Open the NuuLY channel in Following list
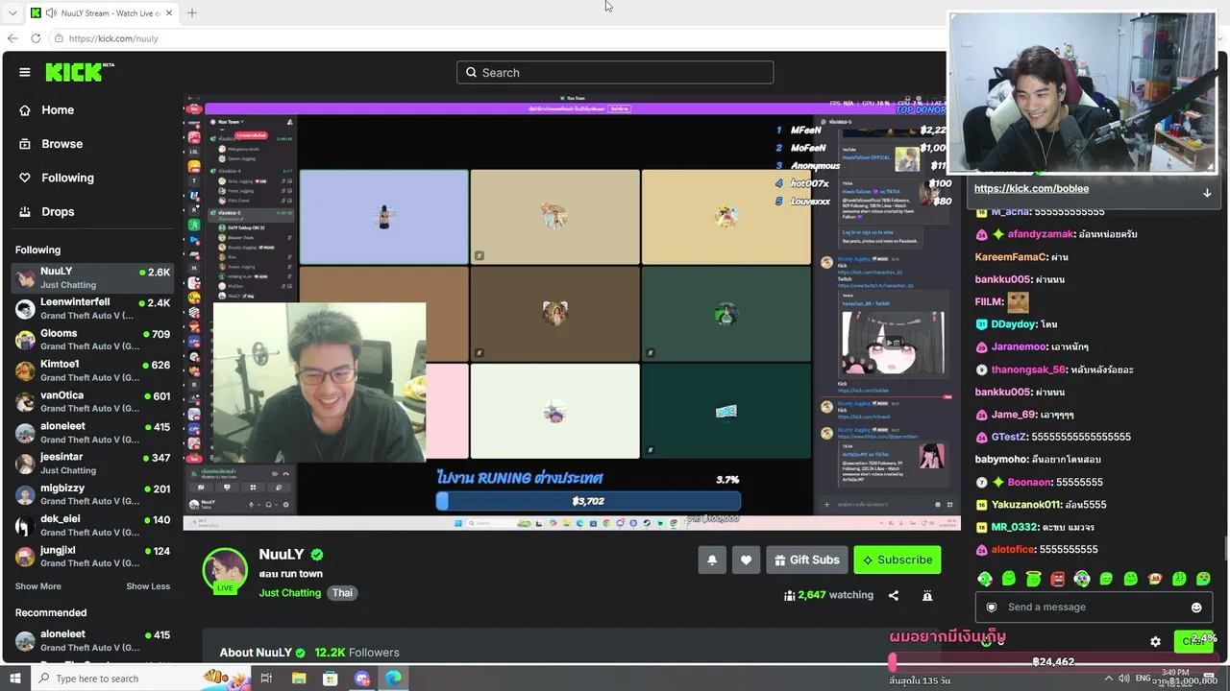This screenshot has width=1230, height=691. [x=93, y=277]
